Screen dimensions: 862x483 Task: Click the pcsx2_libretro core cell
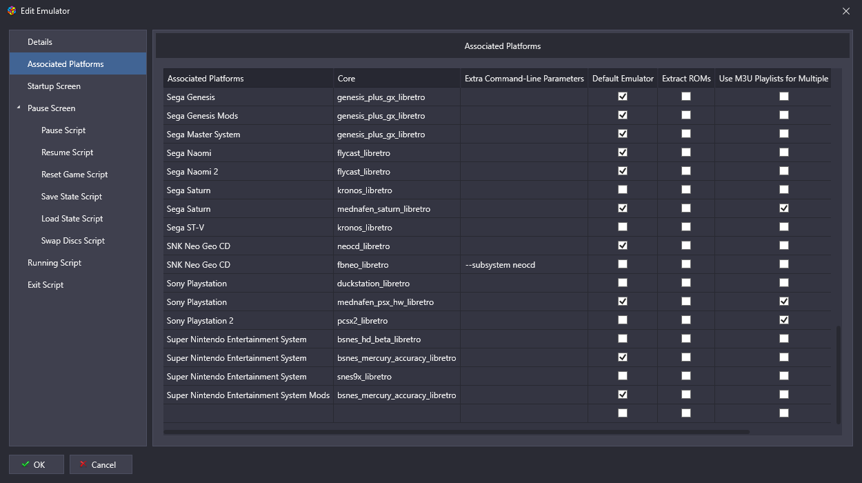pos(397,320)
